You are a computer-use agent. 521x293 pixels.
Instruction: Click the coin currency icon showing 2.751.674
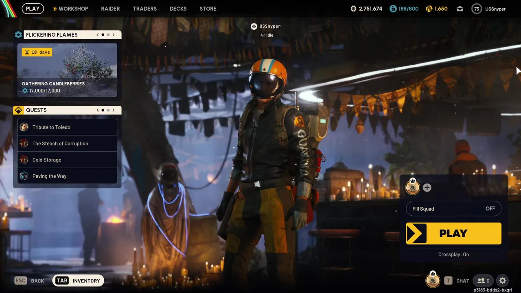[x=353, y=9]
